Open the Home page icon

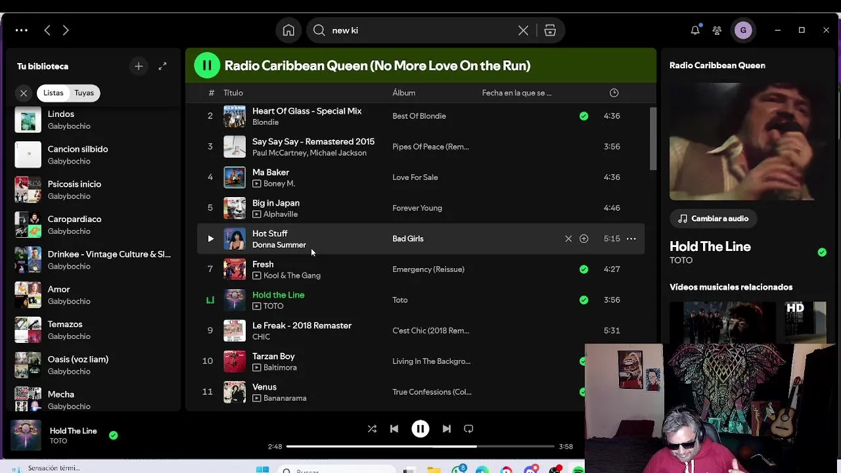(288, 30)
